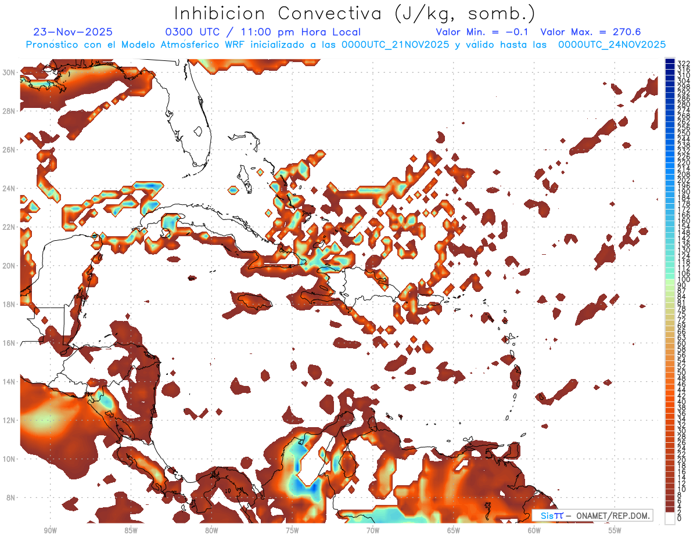Select the date text '23-Nov-2025'
The width and height of the screenshot is (697, 538).
[73, 32]
